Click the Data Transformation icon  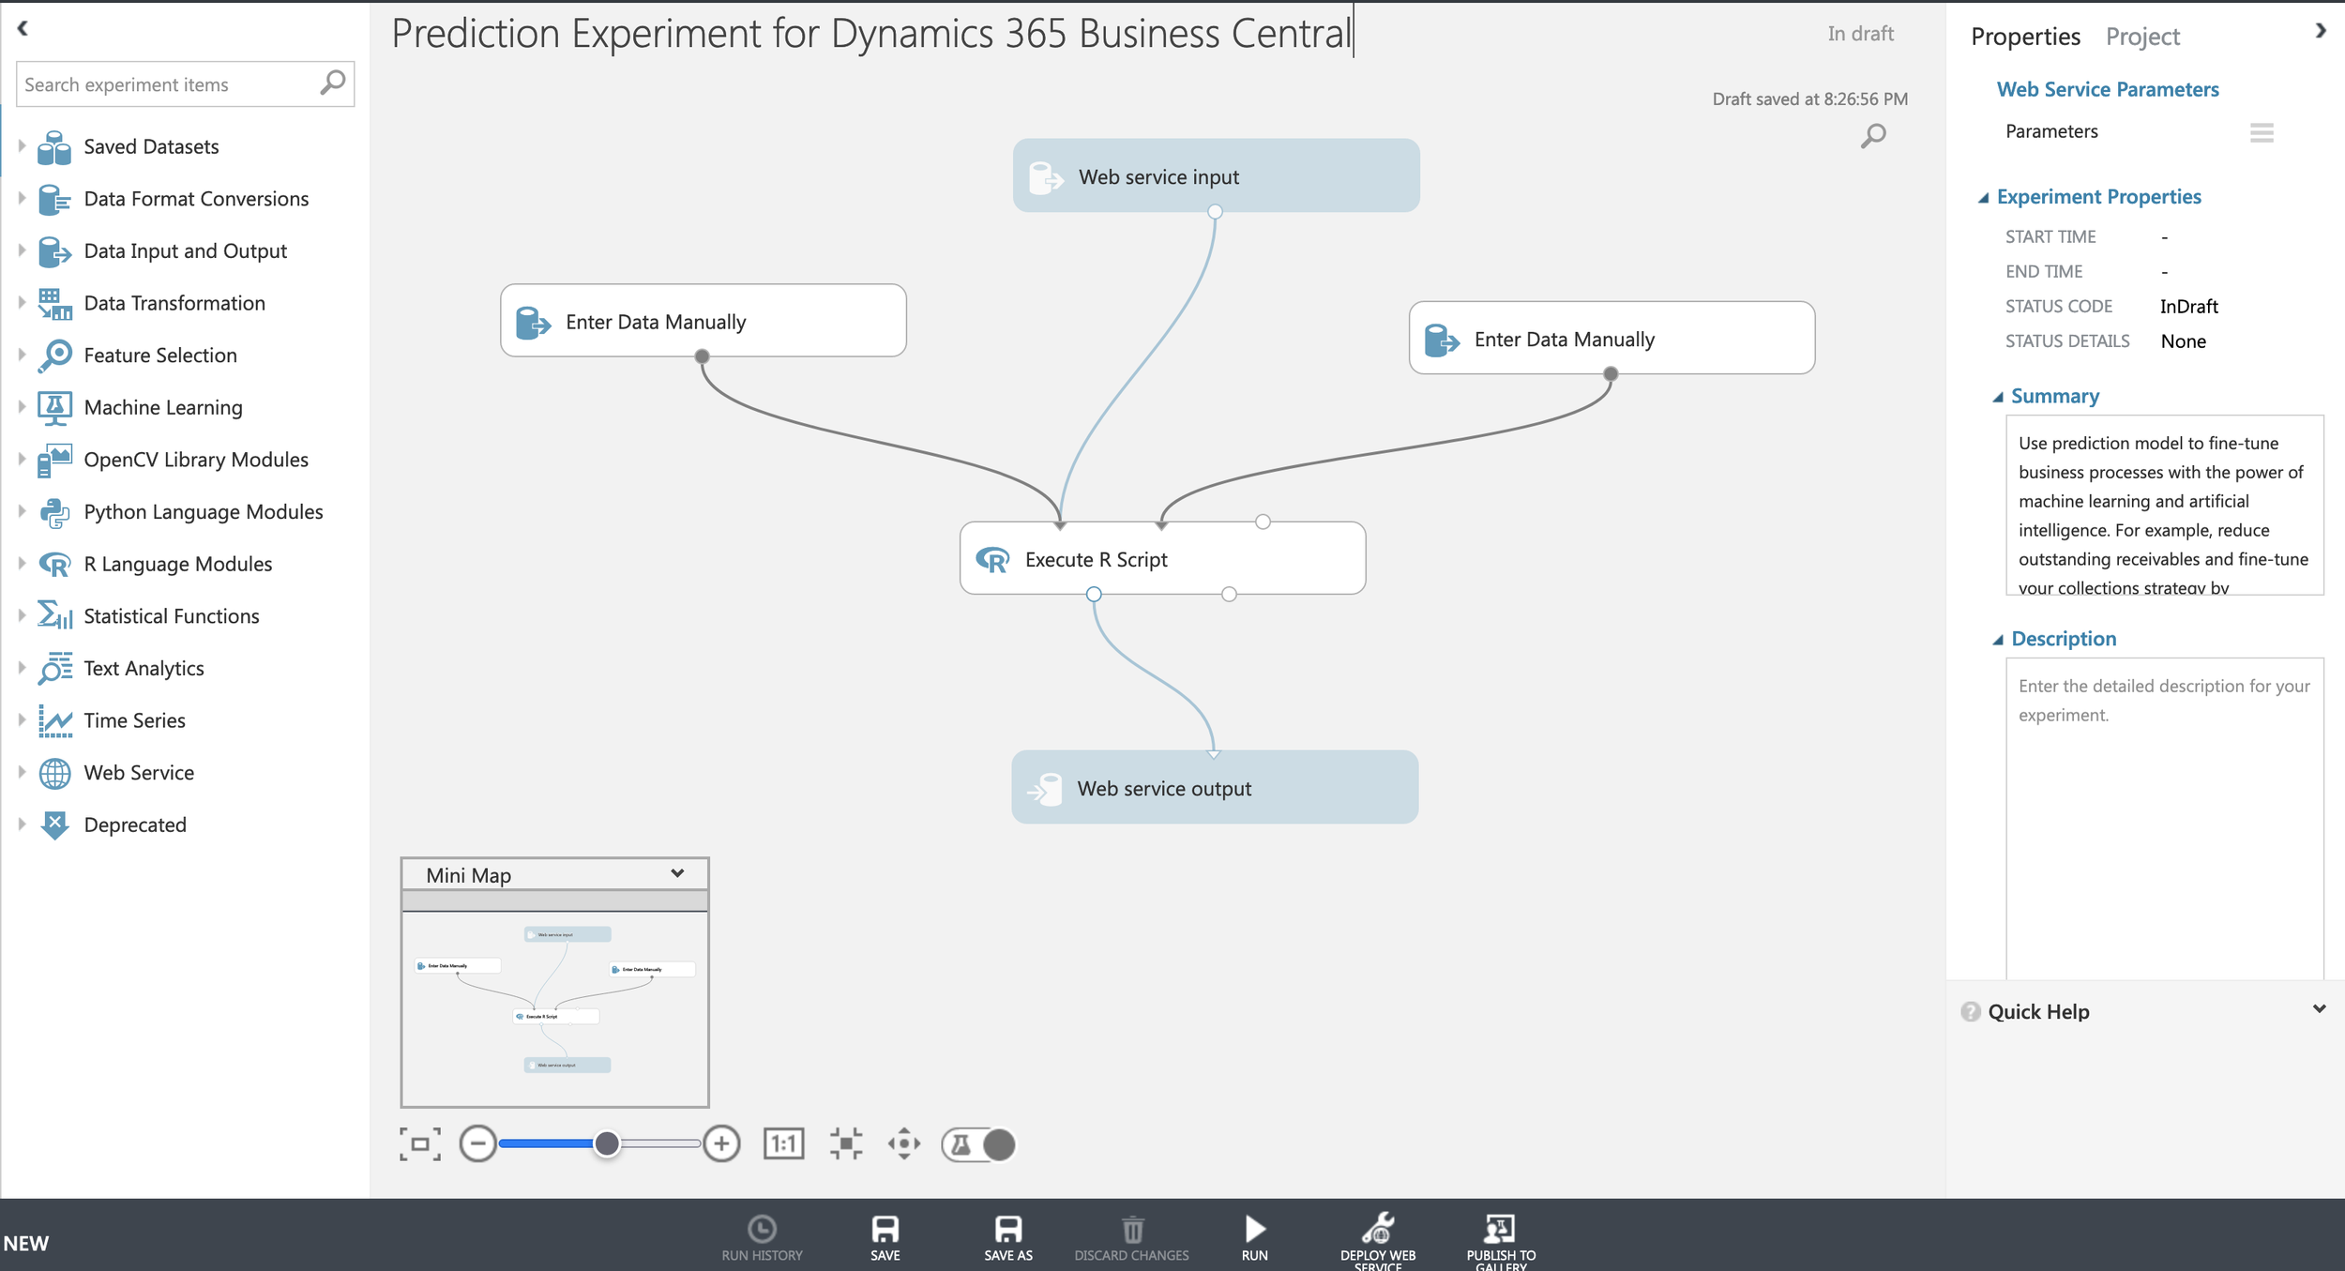(x=54, y=304)
